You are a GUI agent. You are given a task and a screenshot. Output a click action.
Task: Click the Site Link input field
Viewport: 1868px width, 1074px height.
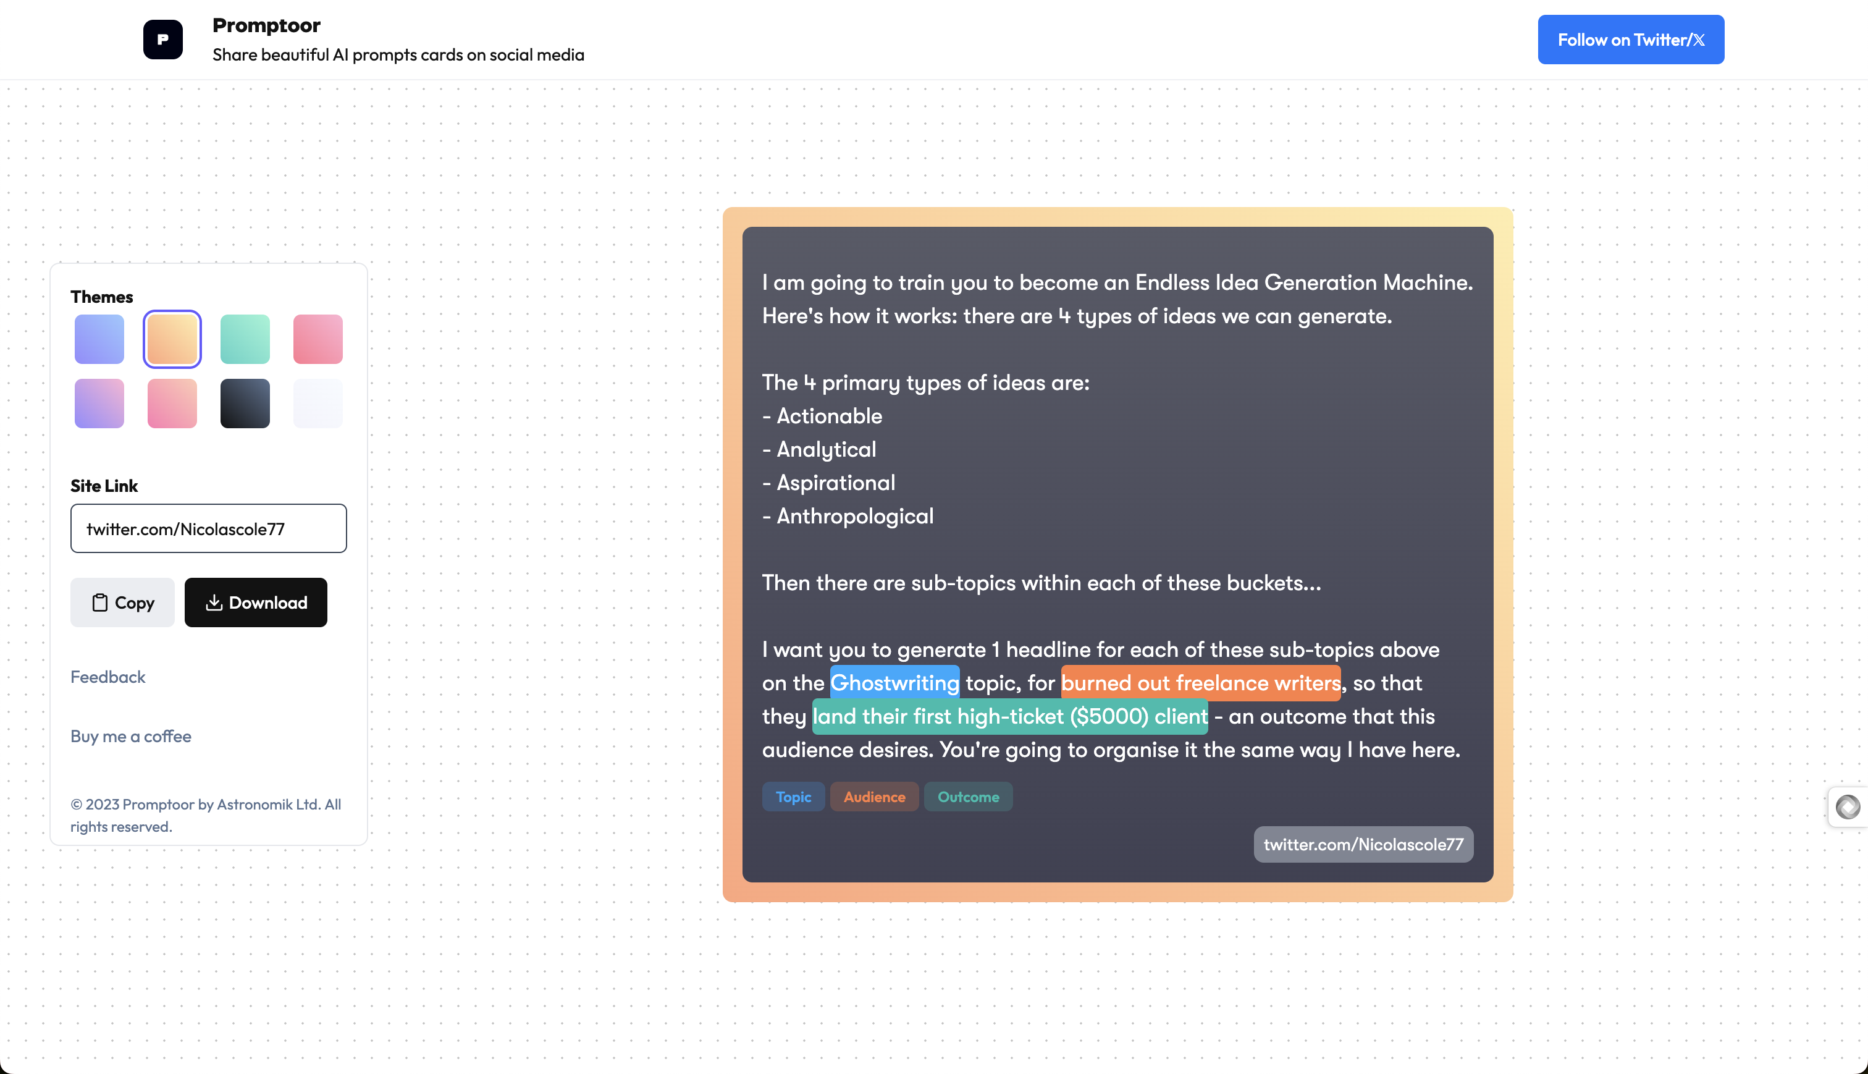209,529
